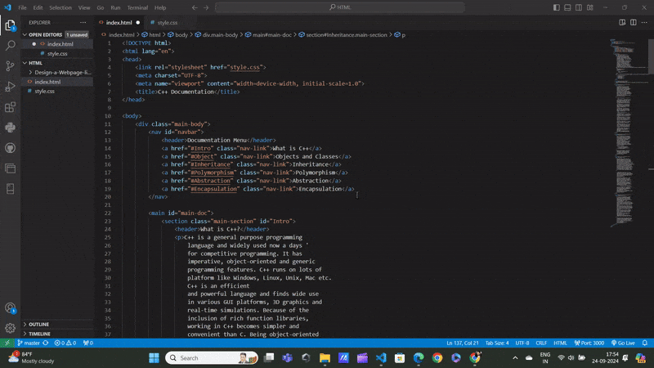Open editor More Actions ellipsis
The image size is (654, 368).
point(644,23)
